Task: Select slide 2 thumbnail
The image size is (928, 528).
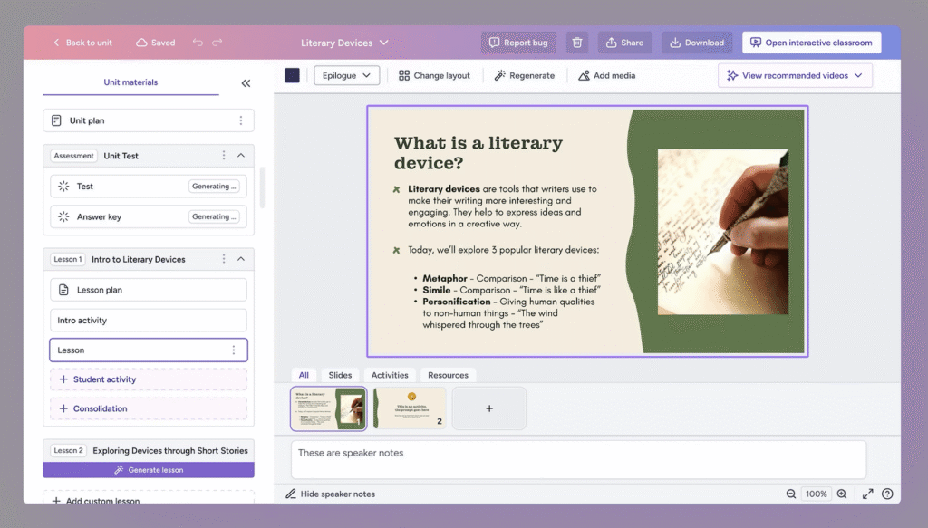Action: [x=410, y=408]
